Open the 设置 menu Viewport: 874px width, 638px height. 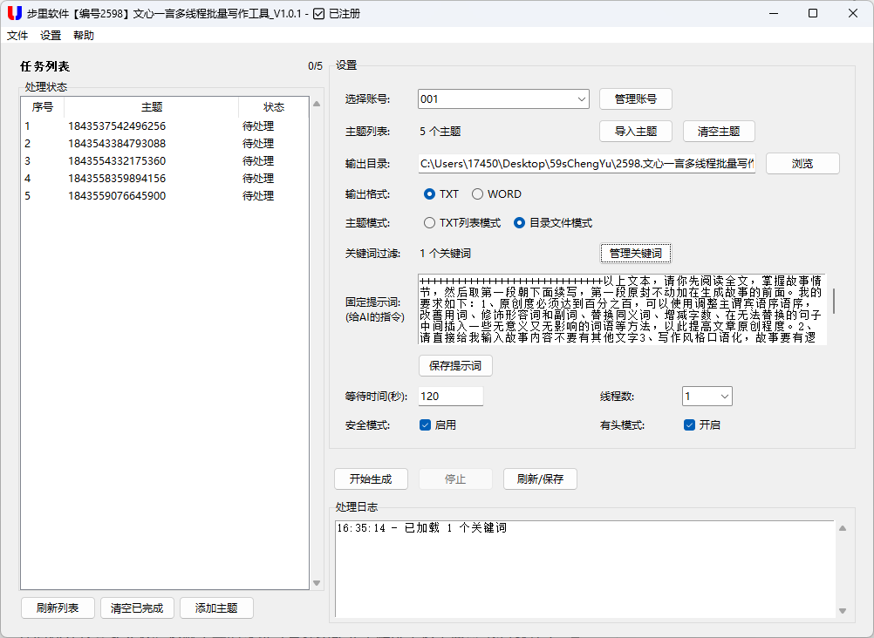tap(51, 35)
